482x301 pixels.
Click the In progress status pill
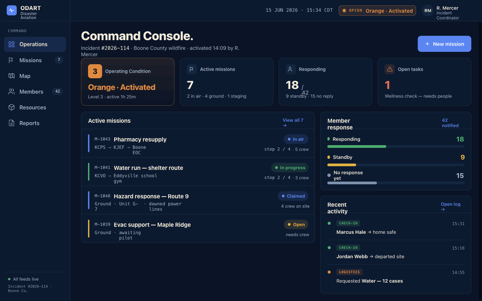[290, 168]
